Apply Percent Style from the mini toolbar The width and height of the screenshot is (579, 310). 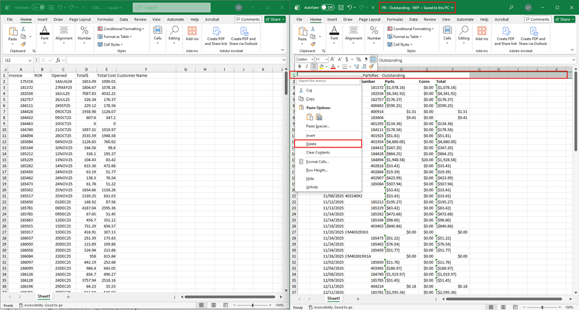pos(358,59)
